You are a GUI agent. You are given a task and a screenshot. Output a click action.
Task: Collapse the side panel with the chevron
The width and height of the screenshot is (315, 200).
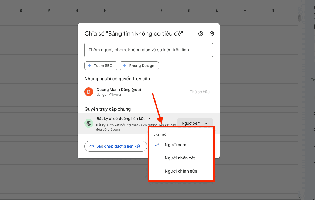[x=313, y=79]
